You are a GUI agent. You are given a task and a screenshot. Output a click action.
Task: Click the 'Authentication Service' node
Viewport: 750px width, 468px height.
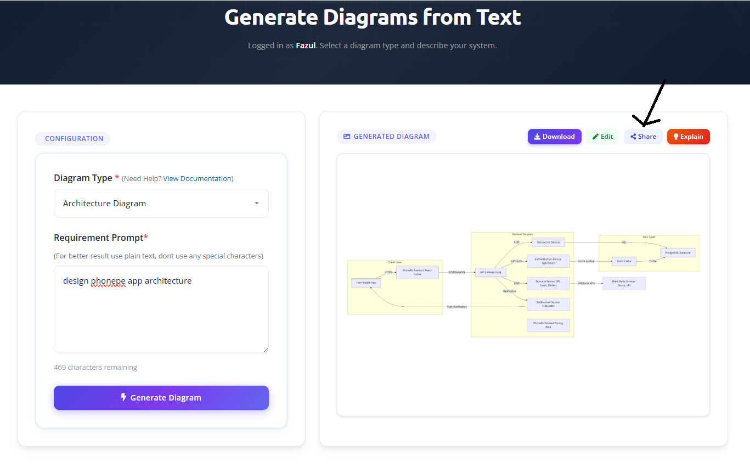pos(548,261)
